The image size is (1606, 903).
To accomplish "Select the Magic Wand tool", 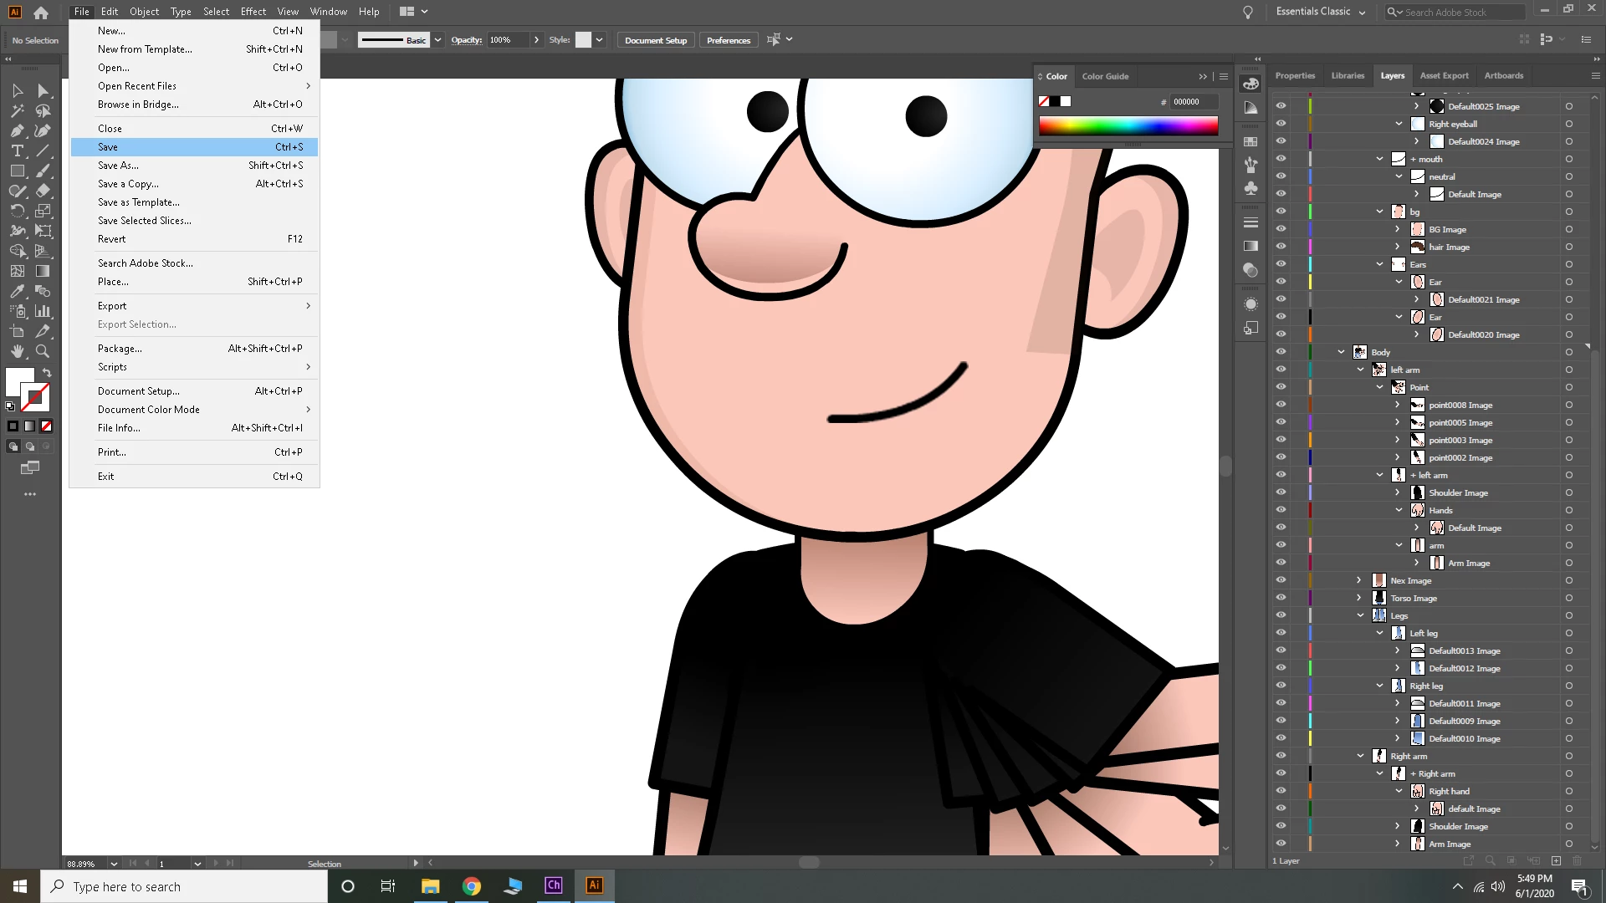I will [17, 110].
